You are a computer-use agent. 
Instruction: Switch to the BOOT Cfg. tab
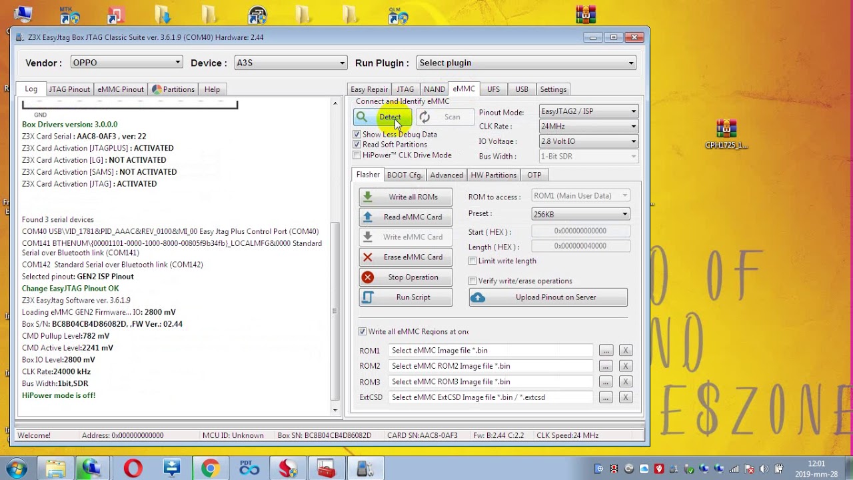[x=405, y=175]
